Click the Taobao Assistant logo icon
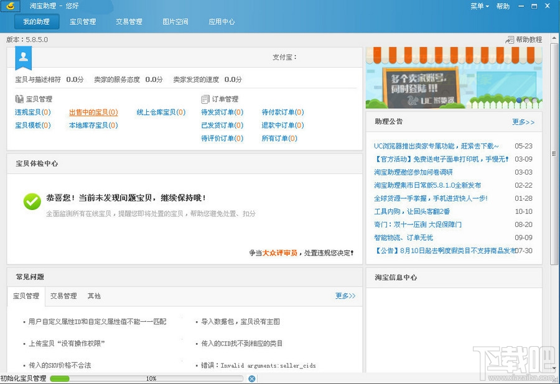The height and width of the screenshot is (384, 560). (11, 6)
